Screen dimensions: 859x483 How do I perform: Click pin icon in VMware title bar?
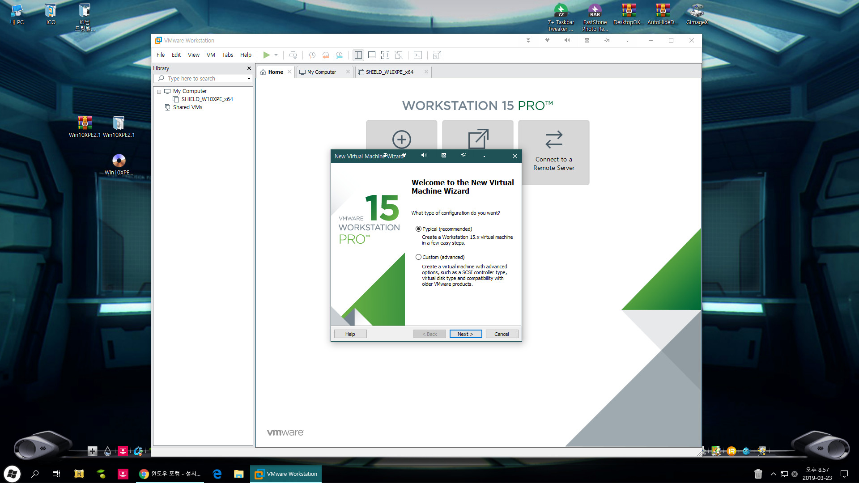607,40
